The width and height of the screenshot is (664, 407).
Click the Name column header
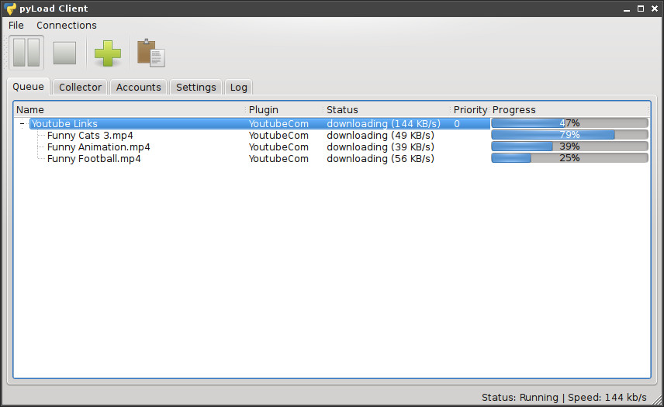[x=130, y=110]
